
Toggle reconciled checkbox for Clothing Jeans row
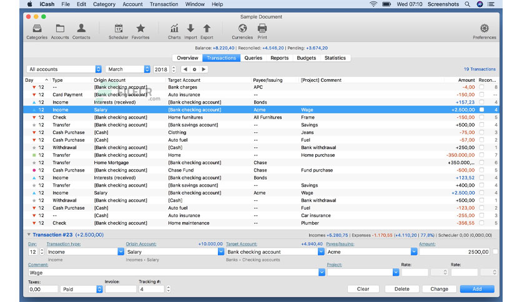(x=481, y=132)
